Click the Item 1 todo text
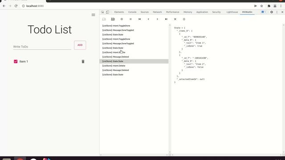The image size is (285, 160). point(24,61)
